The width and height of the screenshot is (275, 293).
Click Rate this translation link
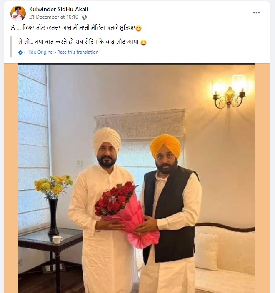point(77,52)
